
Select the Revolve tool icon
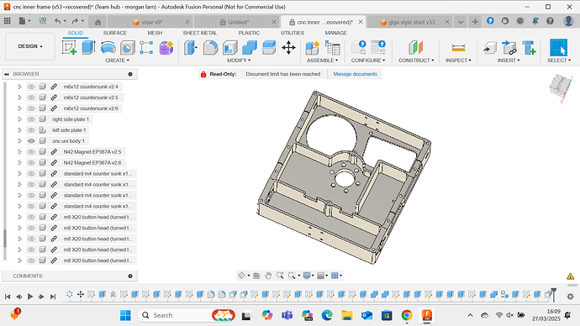[108, 48]
